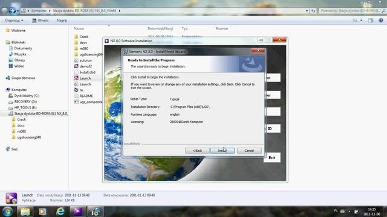Open File Explorer from the taskbar
Viewport: 387px width, 217px height.
(x=25, y=212)
